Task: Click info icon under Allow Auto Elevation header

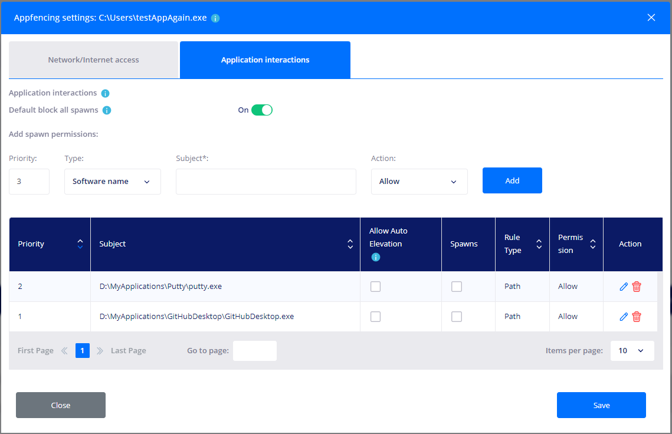Action: (x=375, y=257)
